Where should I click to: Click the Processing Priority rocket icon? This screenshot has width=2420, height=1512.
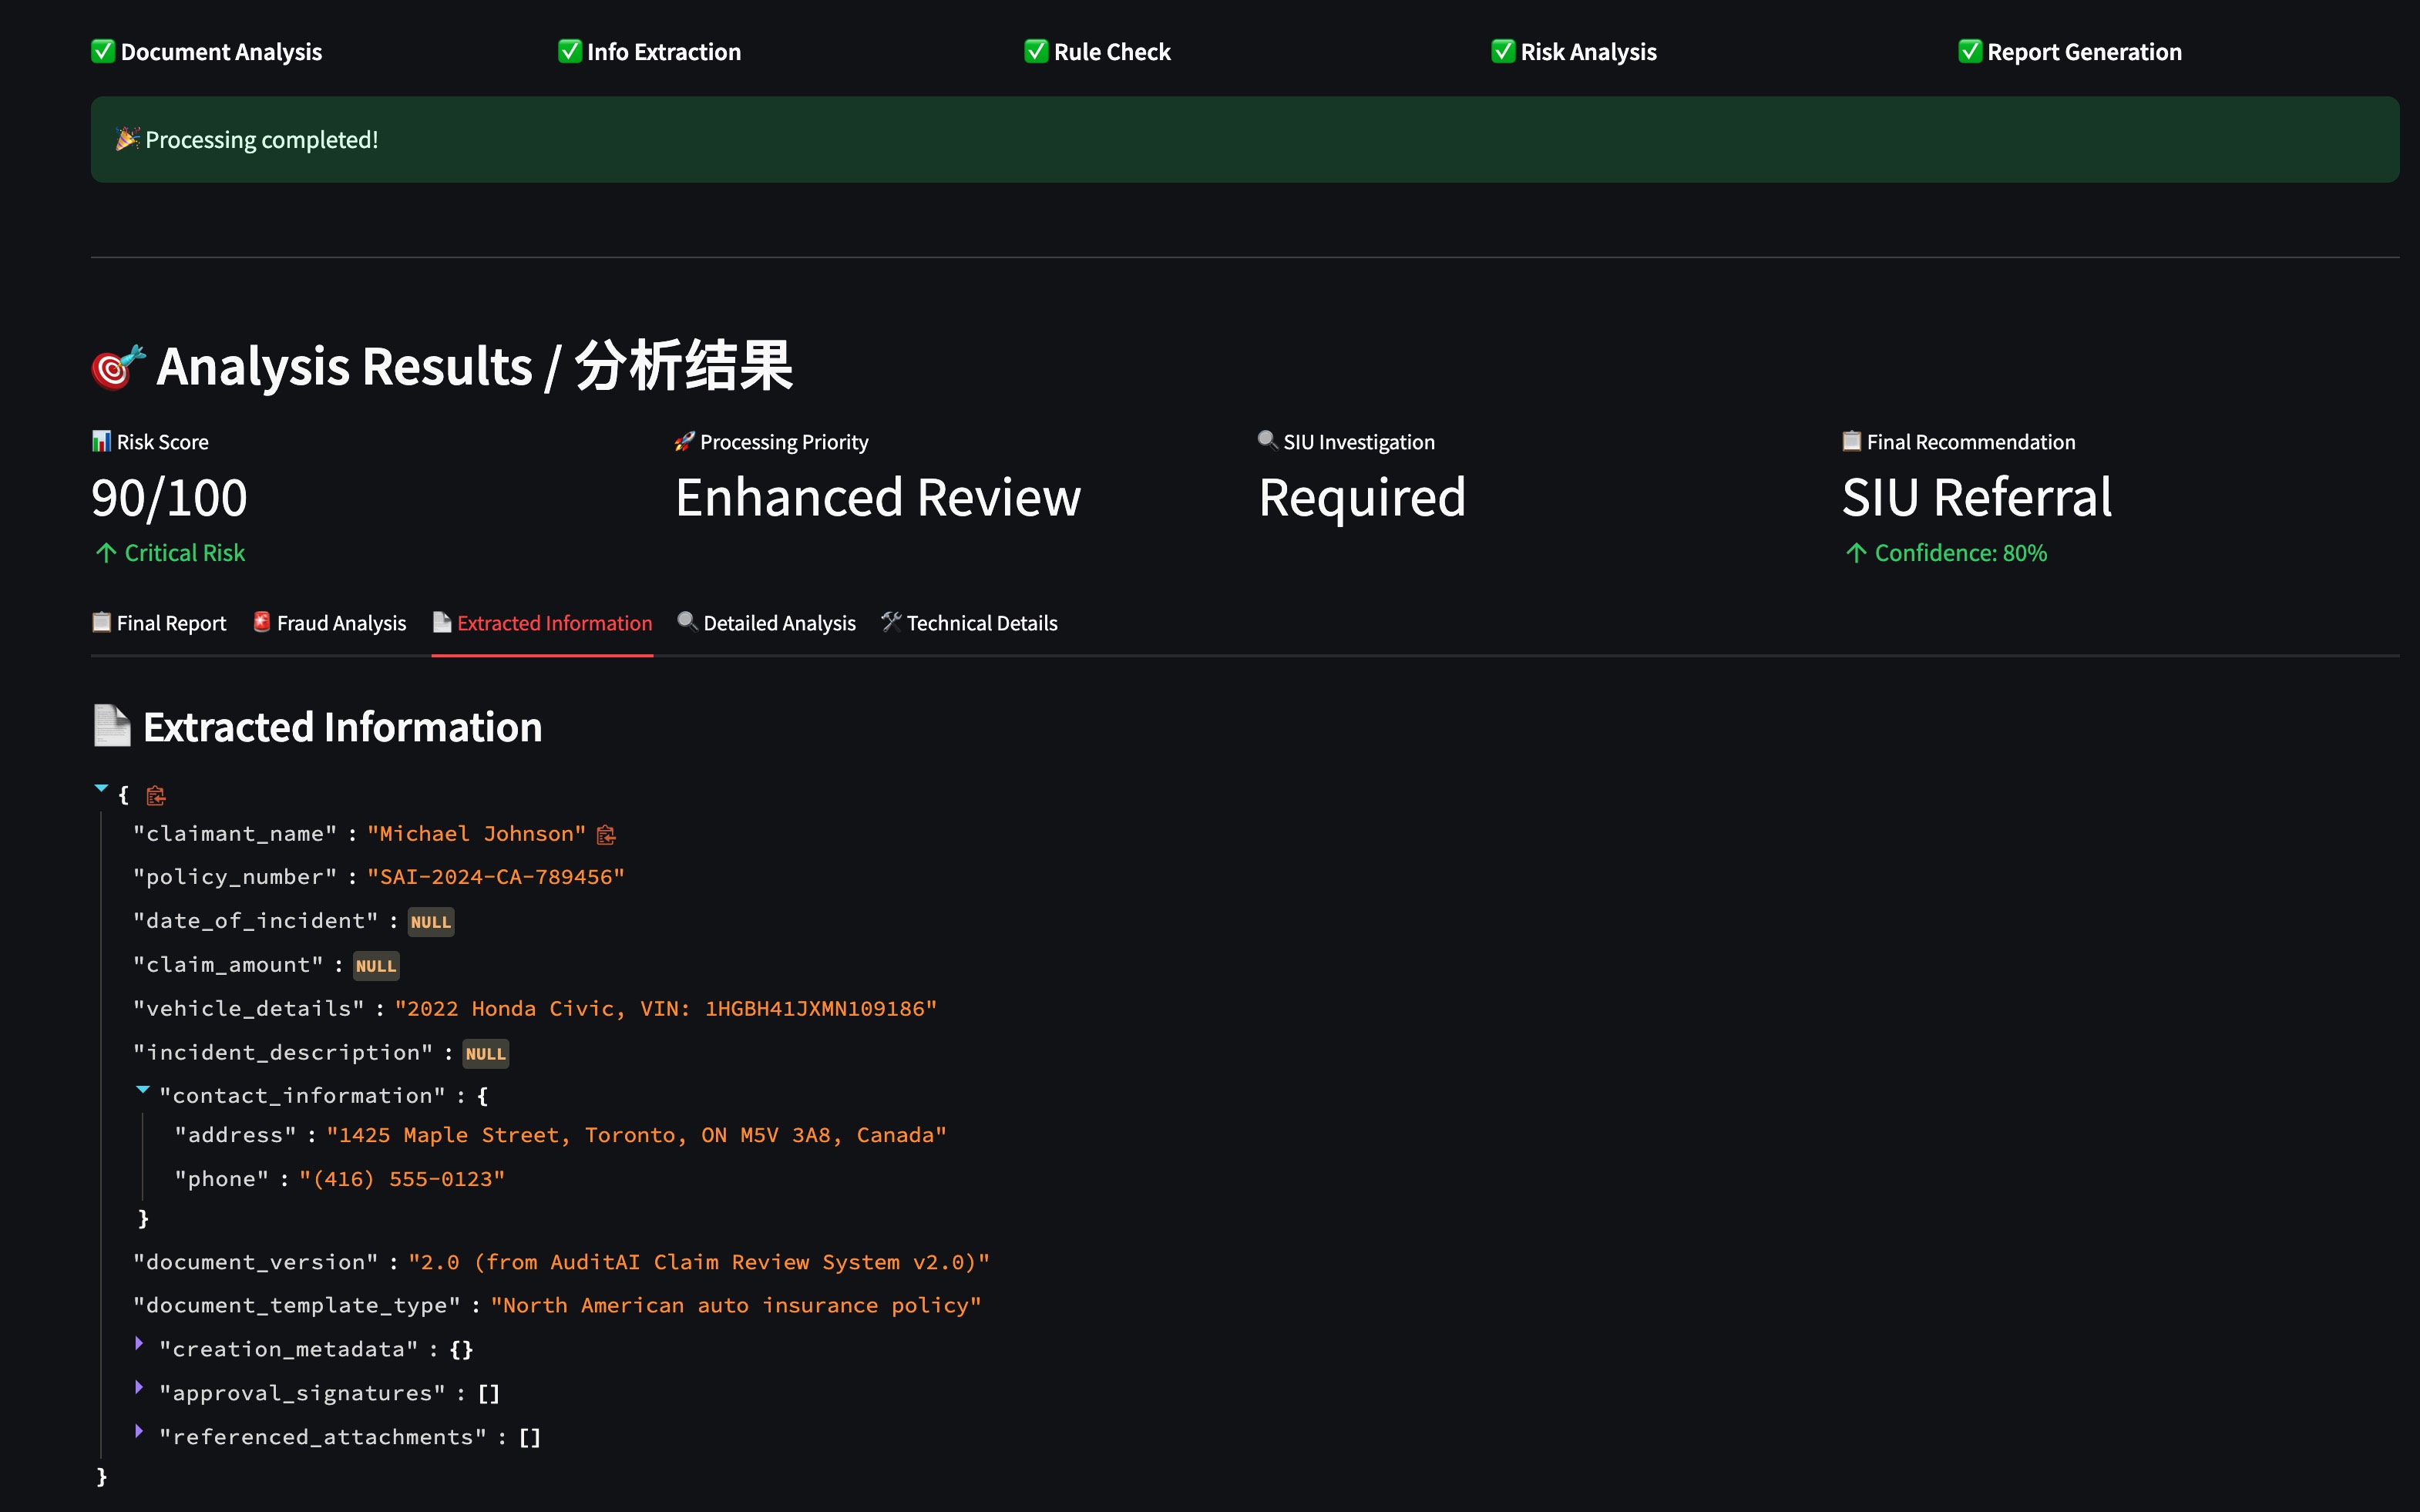(684, 441)
